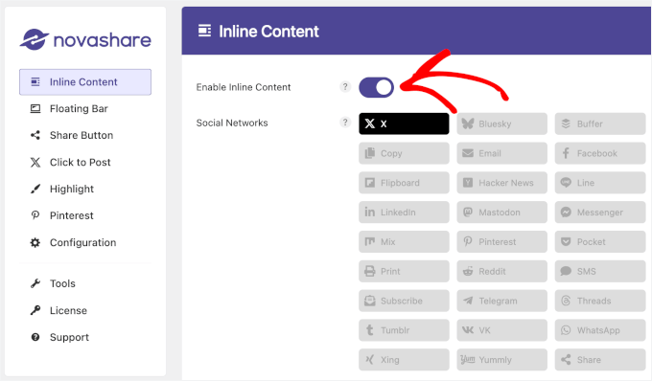Enable the Buffer network
The image size is (652, 381).
click(x=600, y=123)
